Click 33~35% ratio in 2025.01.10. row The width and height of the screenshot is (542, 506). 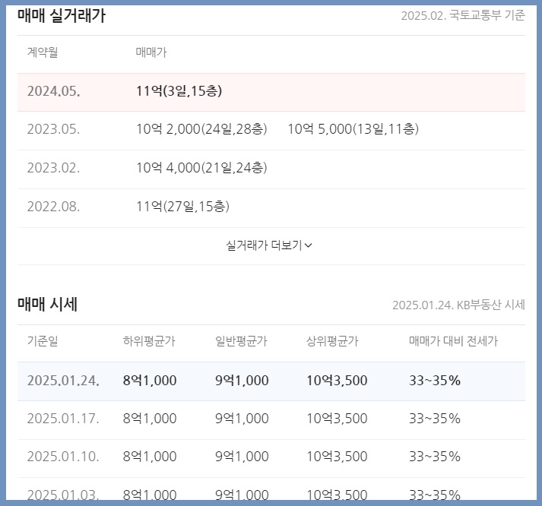click(x=435, y=457)
